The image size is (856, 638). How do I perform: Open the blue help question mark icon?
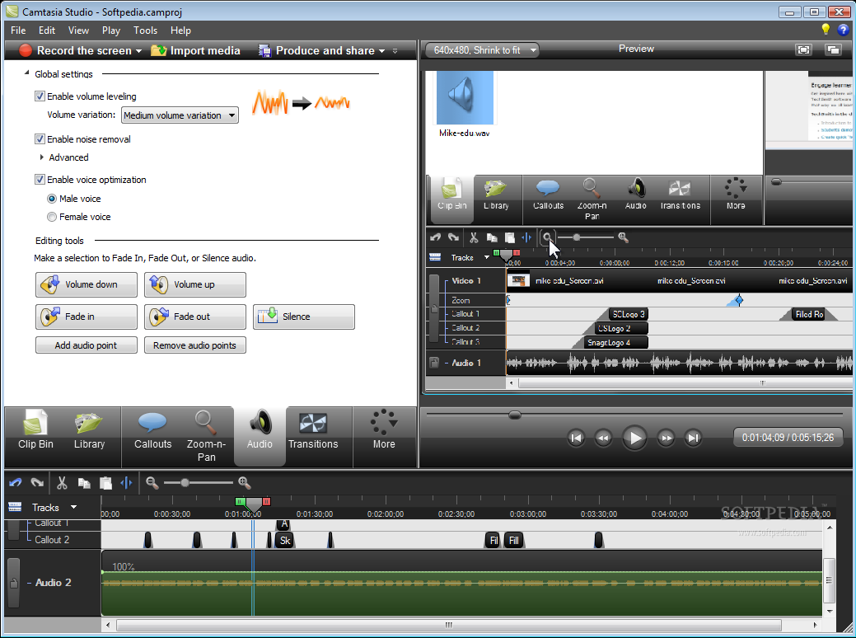[844, 30]
